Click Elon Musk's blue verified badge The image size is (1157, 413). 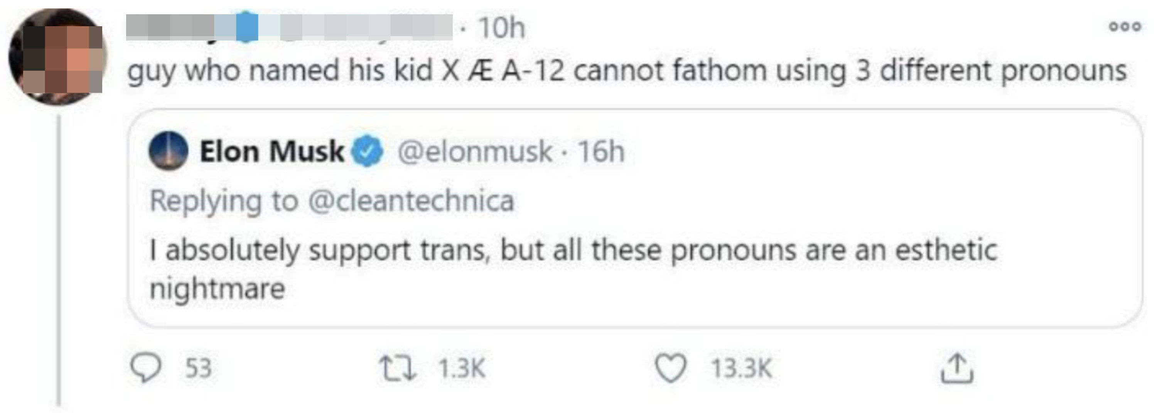point(368,151)
